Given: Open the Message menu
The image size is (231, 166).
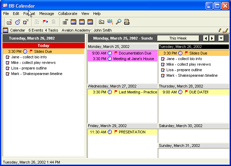Looking at the screenshot, I should [x=47, y=14].
